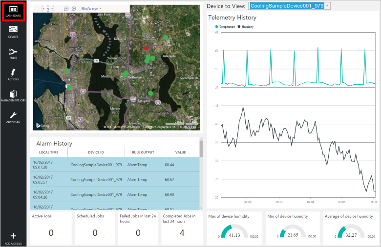Open the Rules section

[x=13, y=53]
